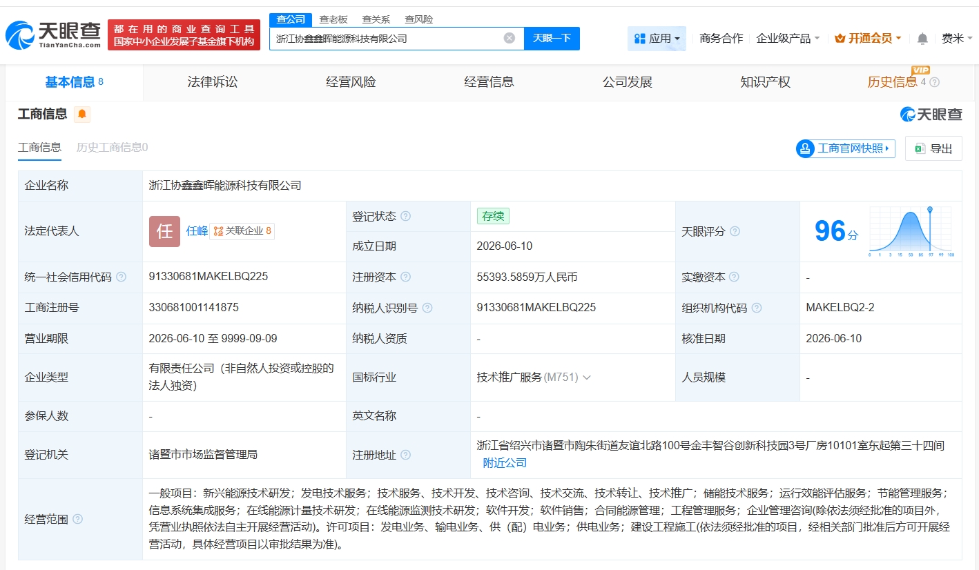Screen dimensions: 979x570
Task: Expand the 技术推广服务 (M751) industry chevron
Action: click(587, 377)
